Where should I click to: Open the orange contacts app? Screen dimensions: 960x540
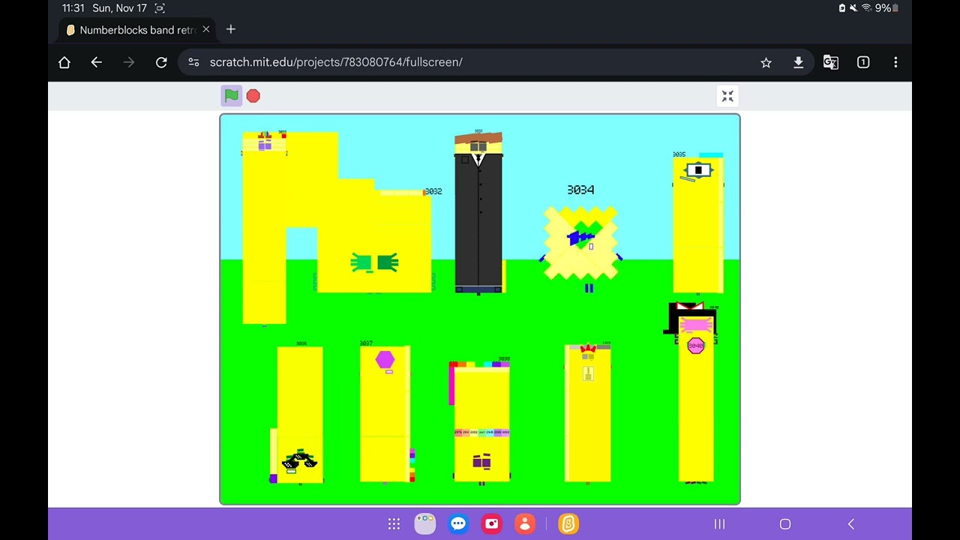(525, 524)
